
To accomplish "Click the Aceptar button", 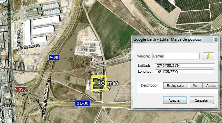I will point(175,100).
